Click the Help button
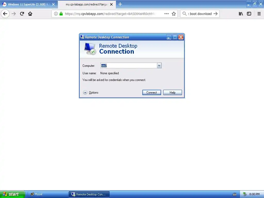Viewport: 264px width, 198px height. (x=172, y=93)
